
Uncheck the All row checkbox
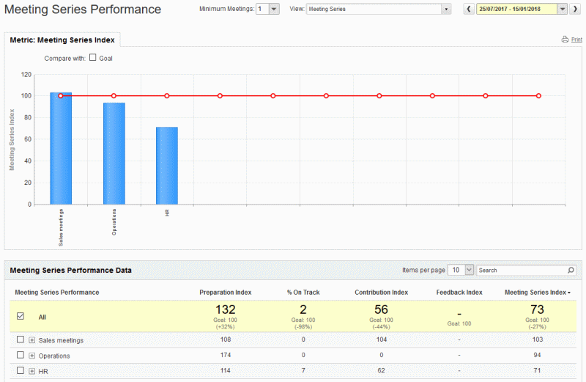click(x=21, y=317)
